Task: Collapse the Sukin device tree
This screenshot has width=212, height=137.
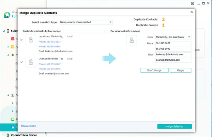Action: 4,31
